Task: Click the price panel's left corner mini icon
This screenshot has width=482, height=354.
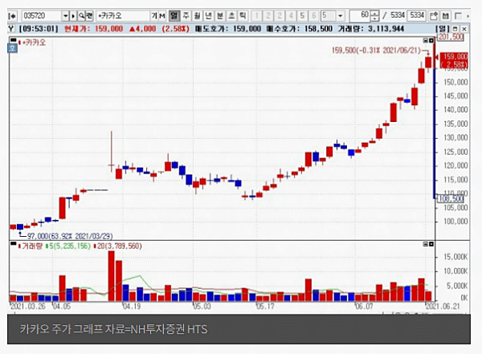Action: click(425, 40)
